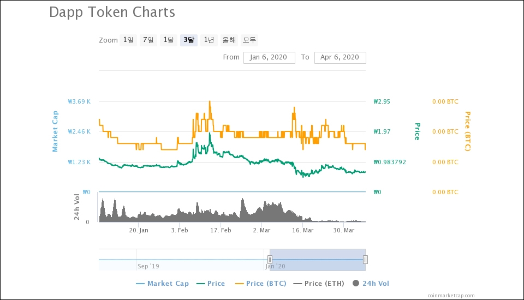Screen dimensions: 524x300
Task: Grab the right navigator range handle
Action: (365, 260)
